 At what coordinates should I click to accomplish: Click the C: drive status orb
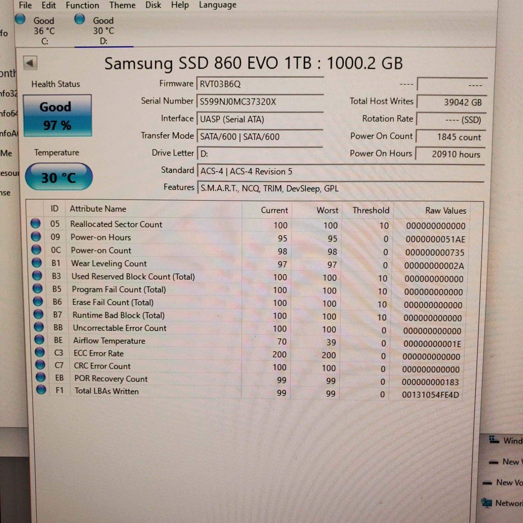[x=20, y=19]
